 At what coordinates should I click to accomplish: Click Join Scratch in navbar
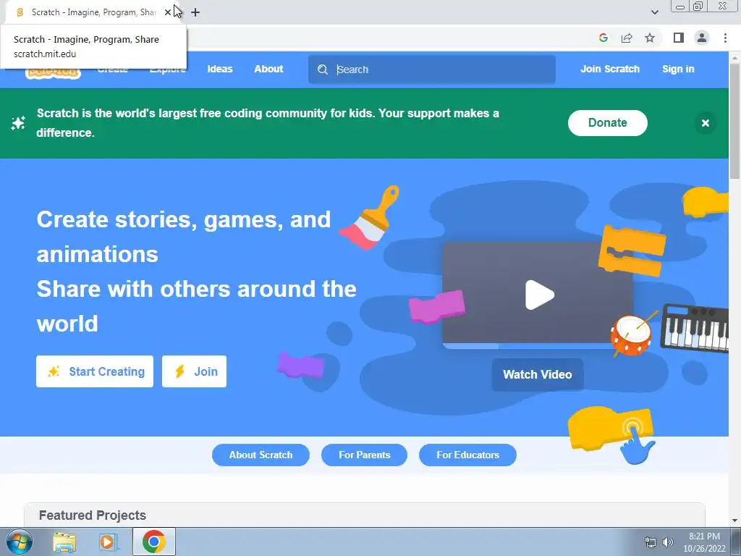[x=609, y=69]
